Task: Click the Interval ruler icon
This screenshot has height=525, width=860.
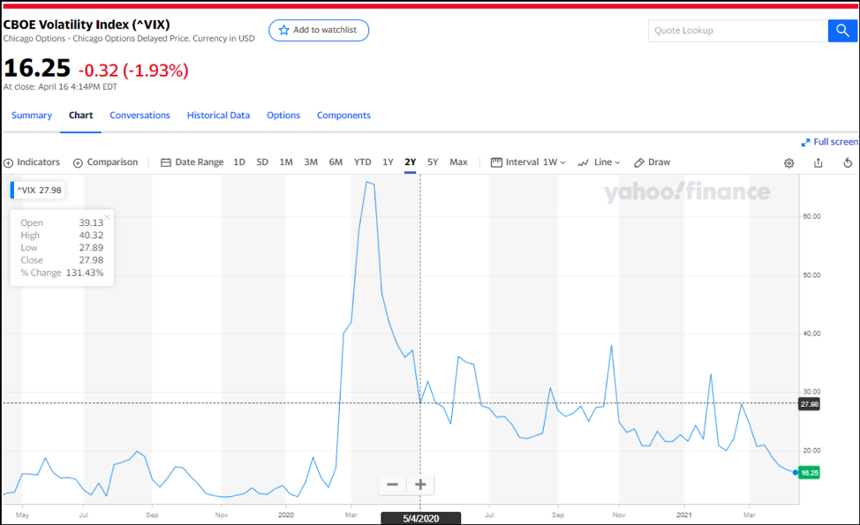Action: click(x=496, y=162)
